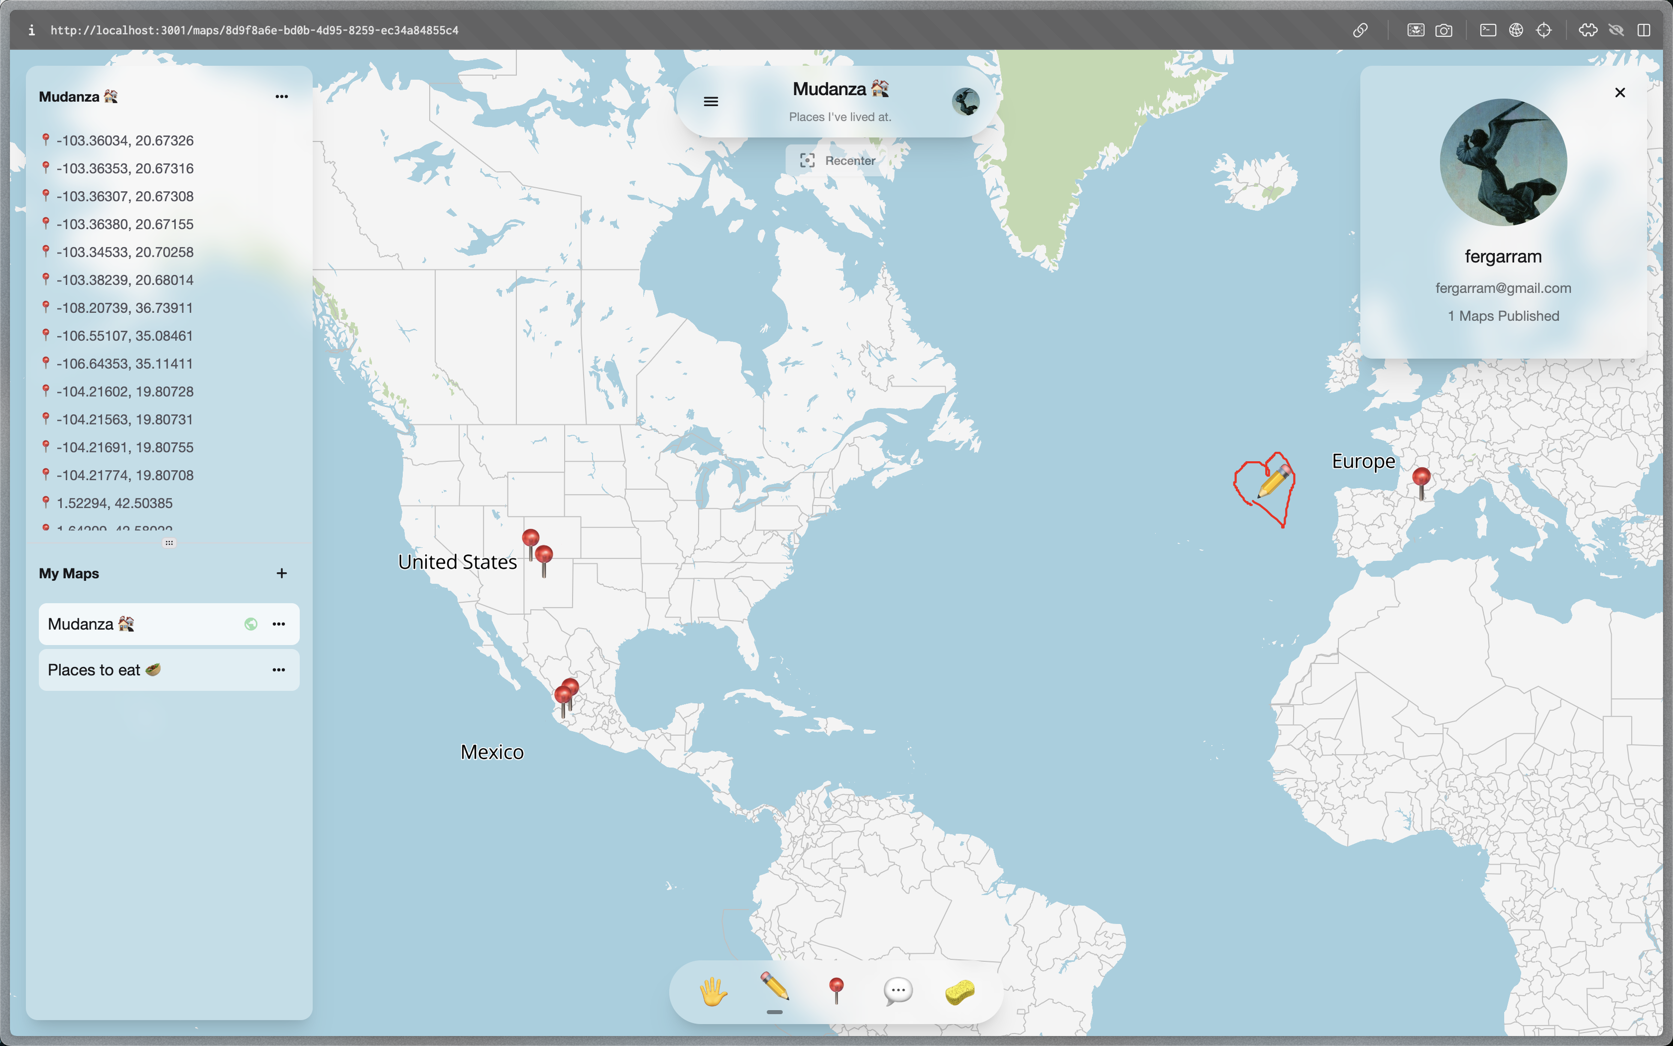
Task: Click the user avatar in the map header
Action: click(965, 102)
